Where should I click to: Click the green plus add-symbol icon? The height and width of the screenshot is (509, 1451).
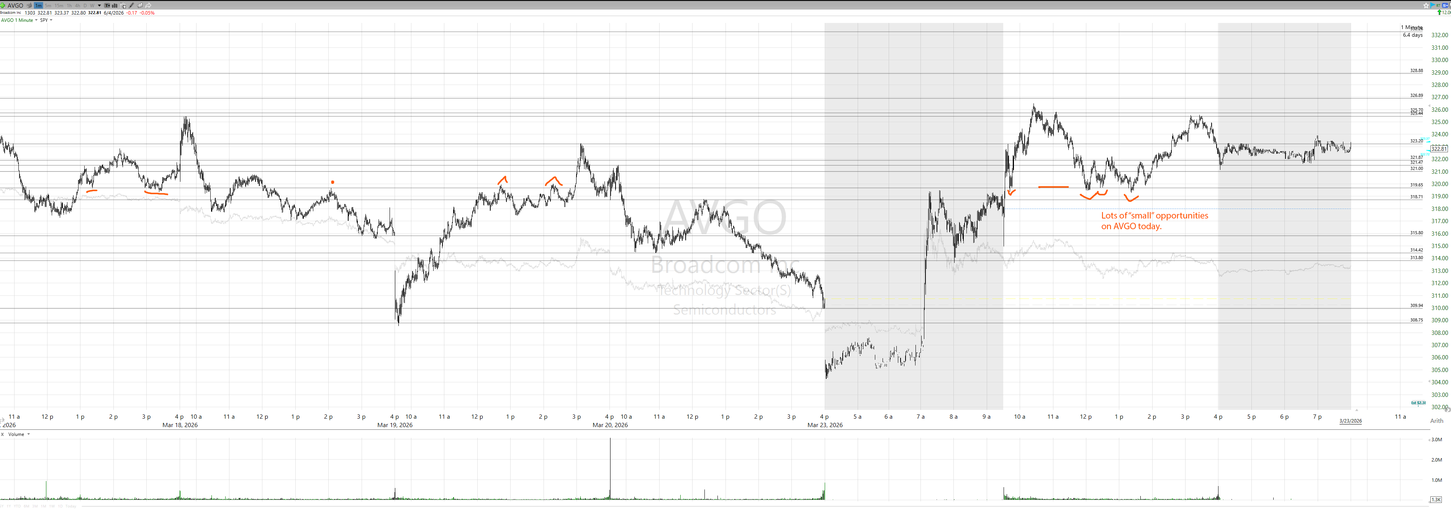2,6
